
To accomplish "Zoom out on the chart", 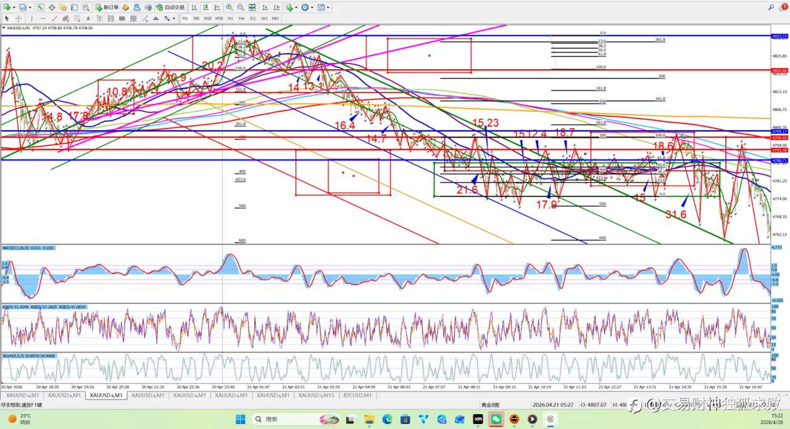I will 241,7.
